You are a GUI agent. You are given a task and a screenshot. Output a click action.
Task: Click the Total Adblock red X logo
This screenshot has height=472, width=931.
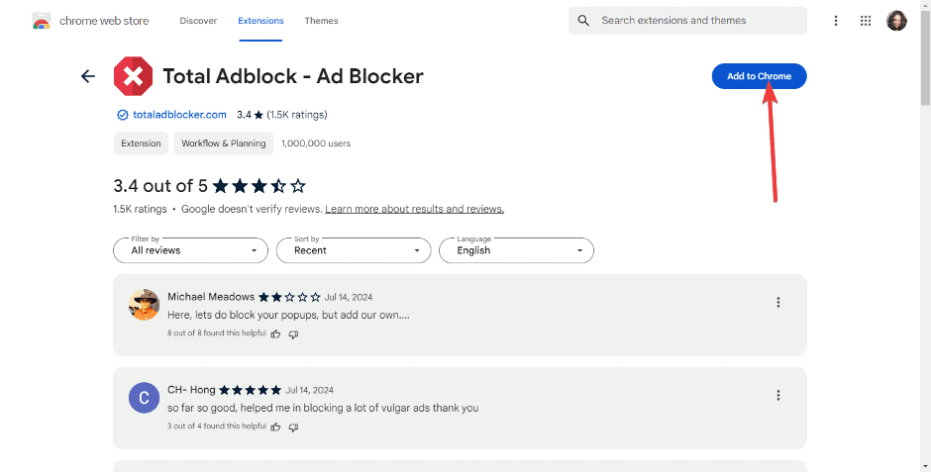pyautogui.click(x=133, y=76)
